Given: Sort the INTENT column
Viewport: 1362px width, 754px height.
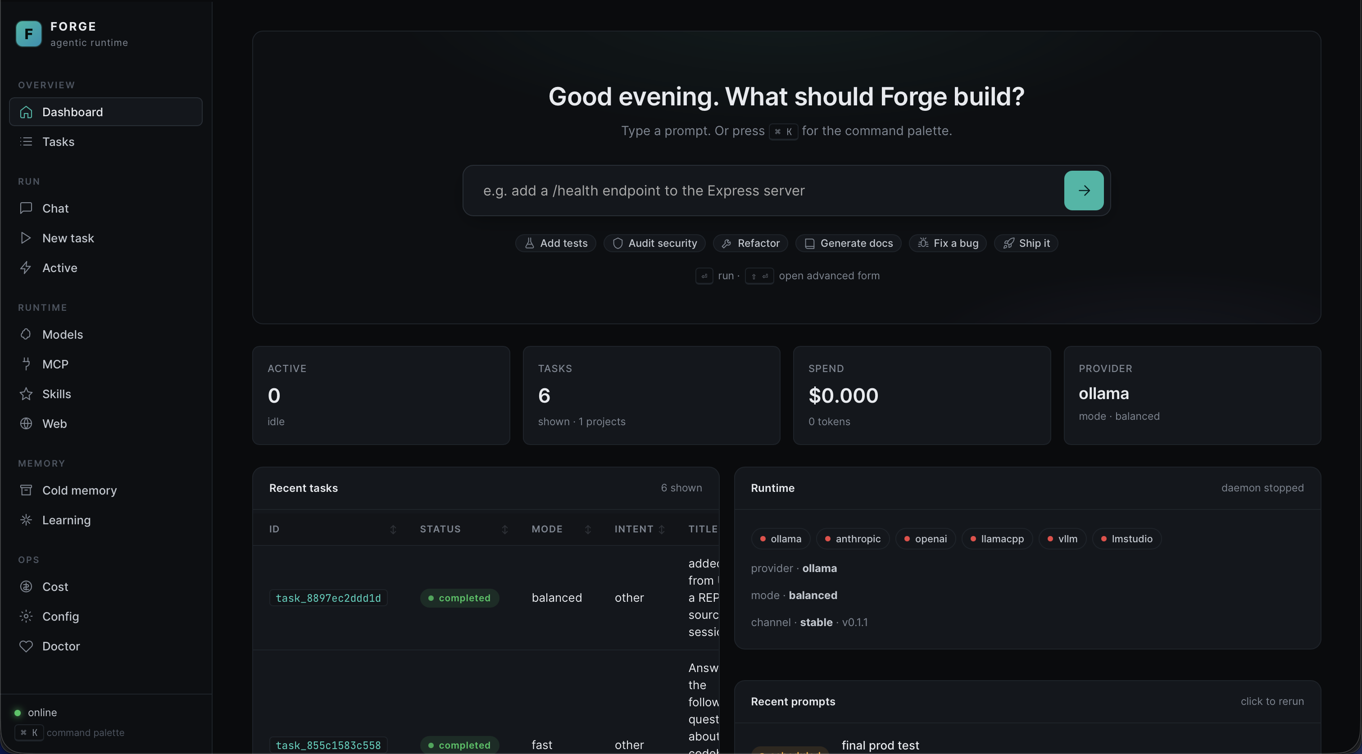Looking at the screenshot, I should pos(662,529).
